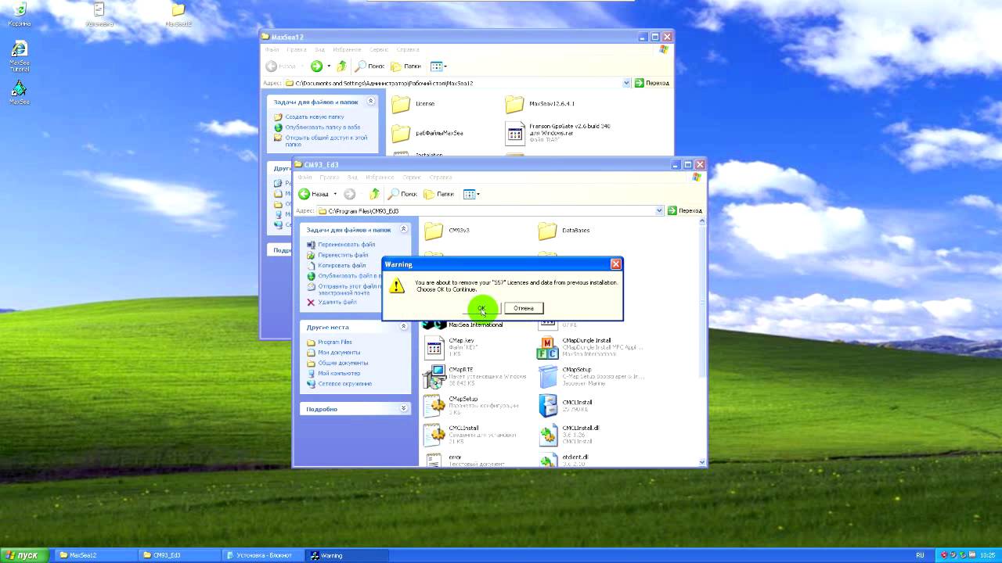1002x563 pixels.
Task: Open the рабФайлыMaxSea folder icon
Action: pos(401,133)
